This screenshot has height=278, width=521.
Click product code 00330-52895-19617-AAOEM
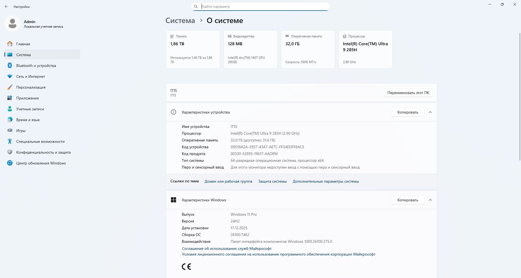[x=254, y=154]
